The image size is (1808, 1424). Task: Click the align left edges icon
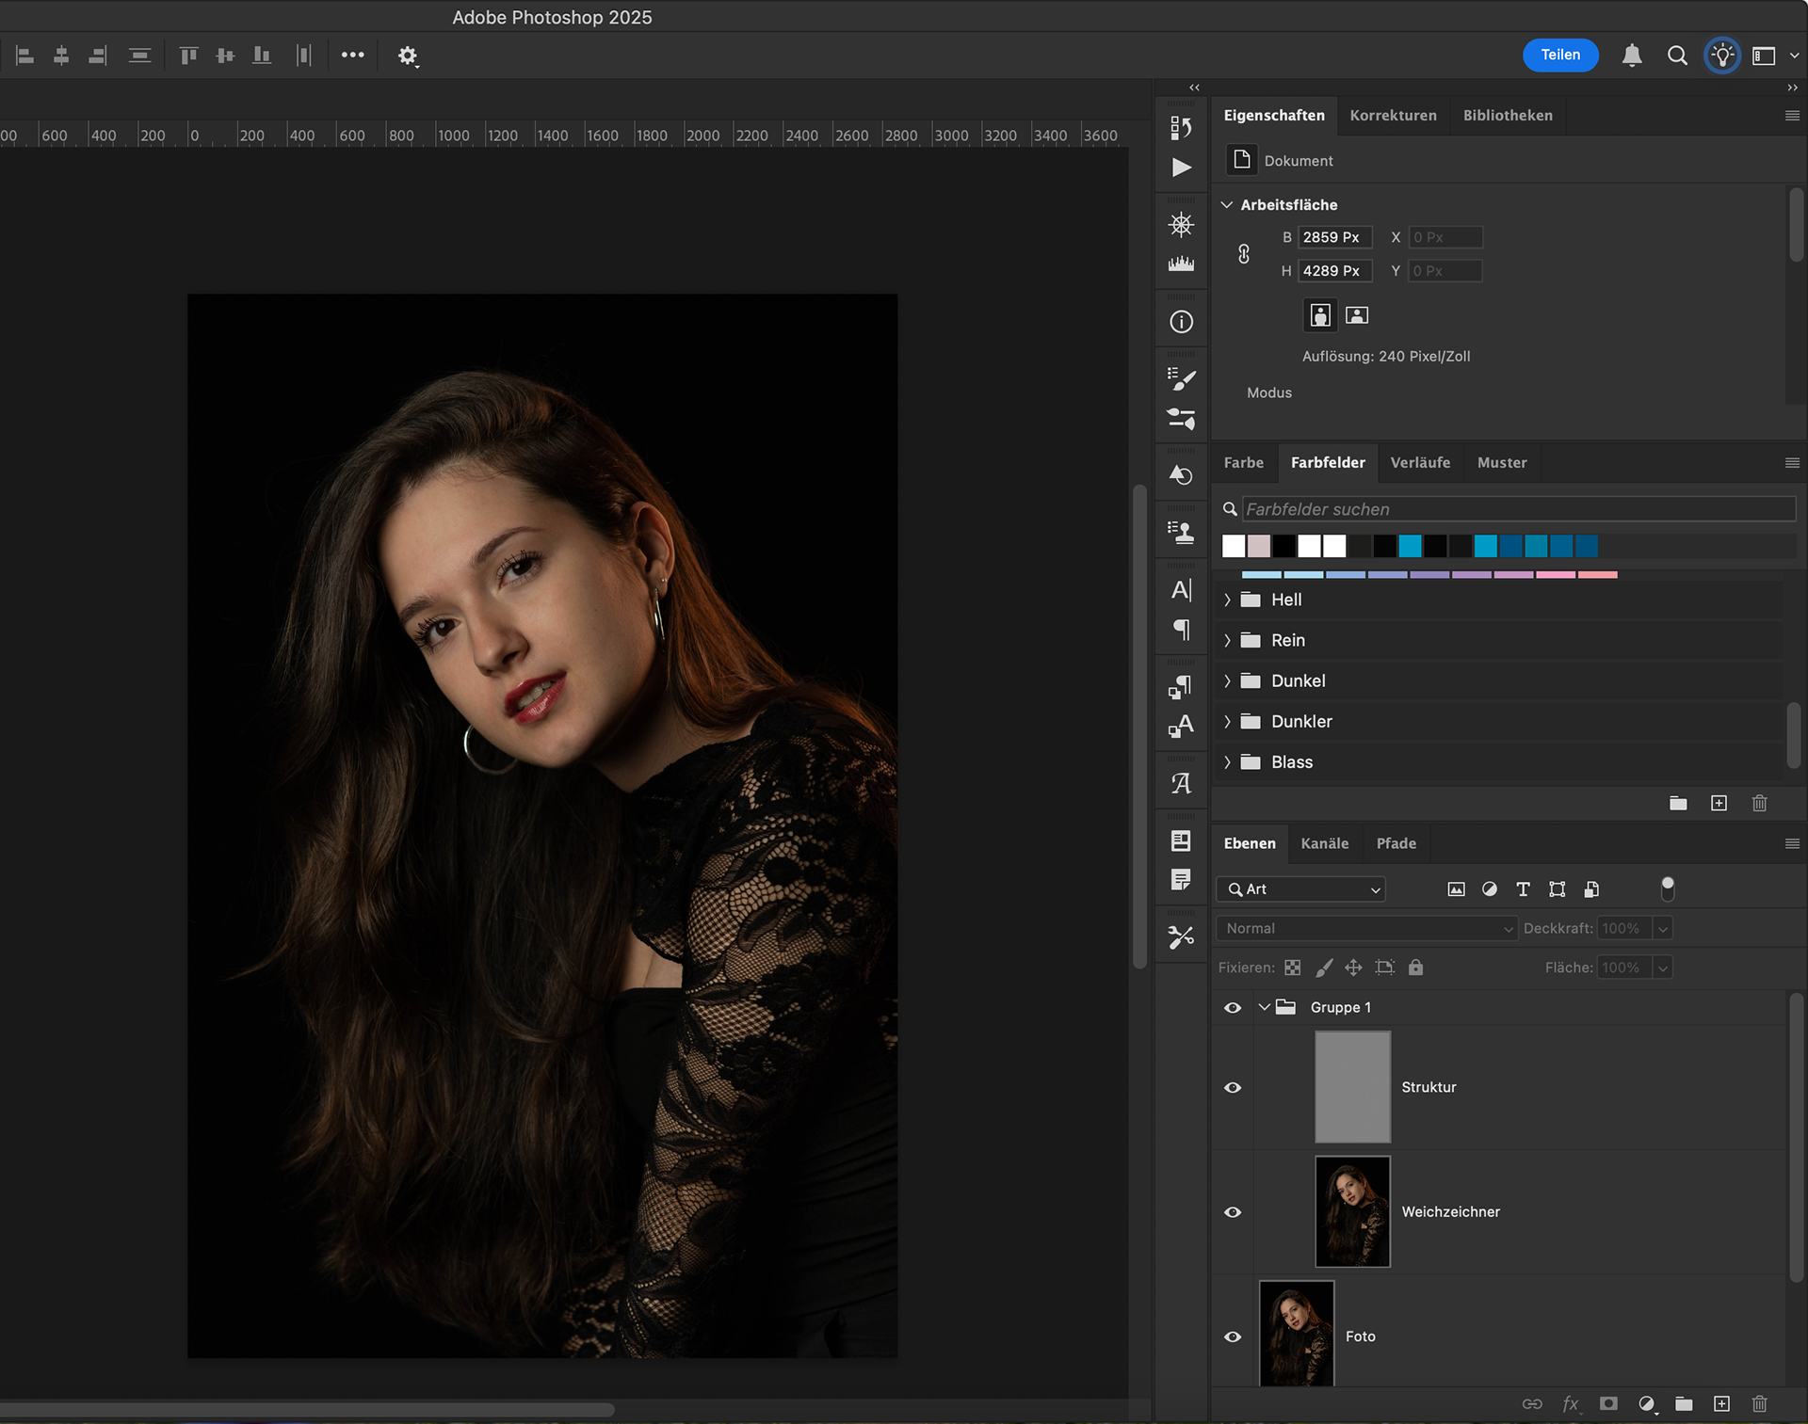pyautogui.click(x=25, y=56)
